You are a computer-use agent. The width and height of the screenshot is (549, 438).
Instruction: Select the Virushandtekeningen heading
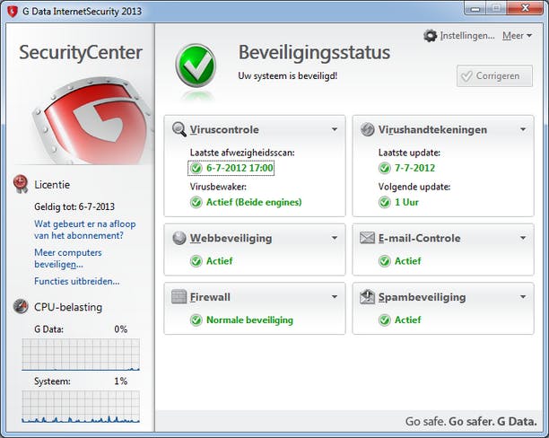click(432, 129)
